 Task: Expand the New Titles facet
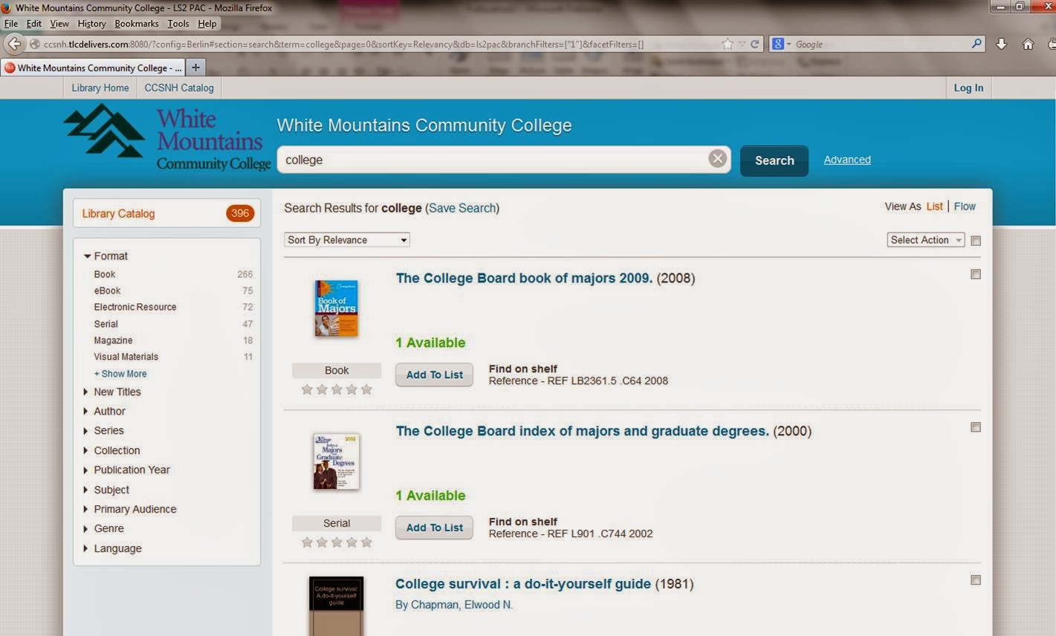tap(112, 392)
